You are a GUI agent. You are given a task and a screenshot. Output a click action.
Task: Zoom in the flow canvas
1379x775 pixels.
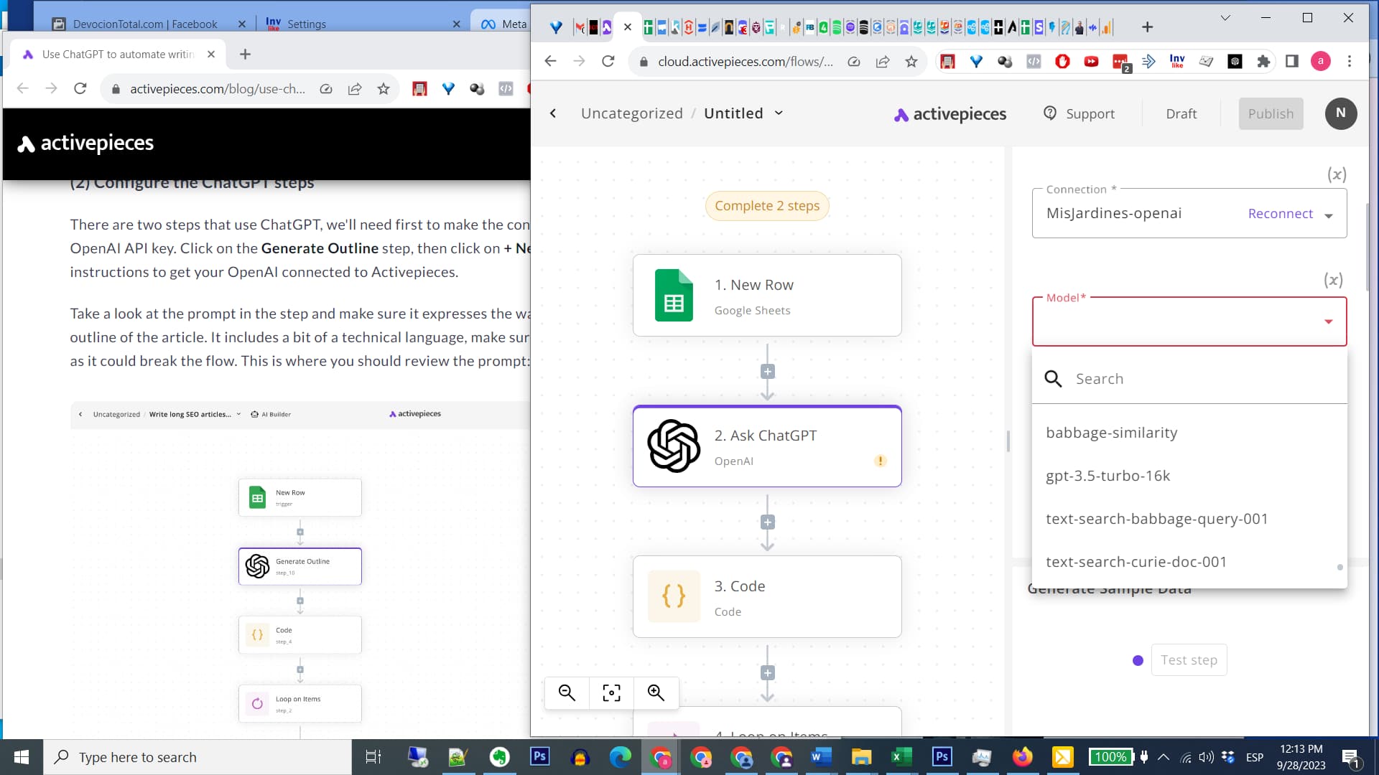[x=656, y=692]
